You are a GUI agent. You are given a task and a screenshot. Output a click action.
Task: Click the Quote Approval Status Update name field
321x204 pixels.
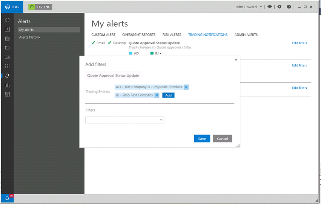click(x=113, y=76)
